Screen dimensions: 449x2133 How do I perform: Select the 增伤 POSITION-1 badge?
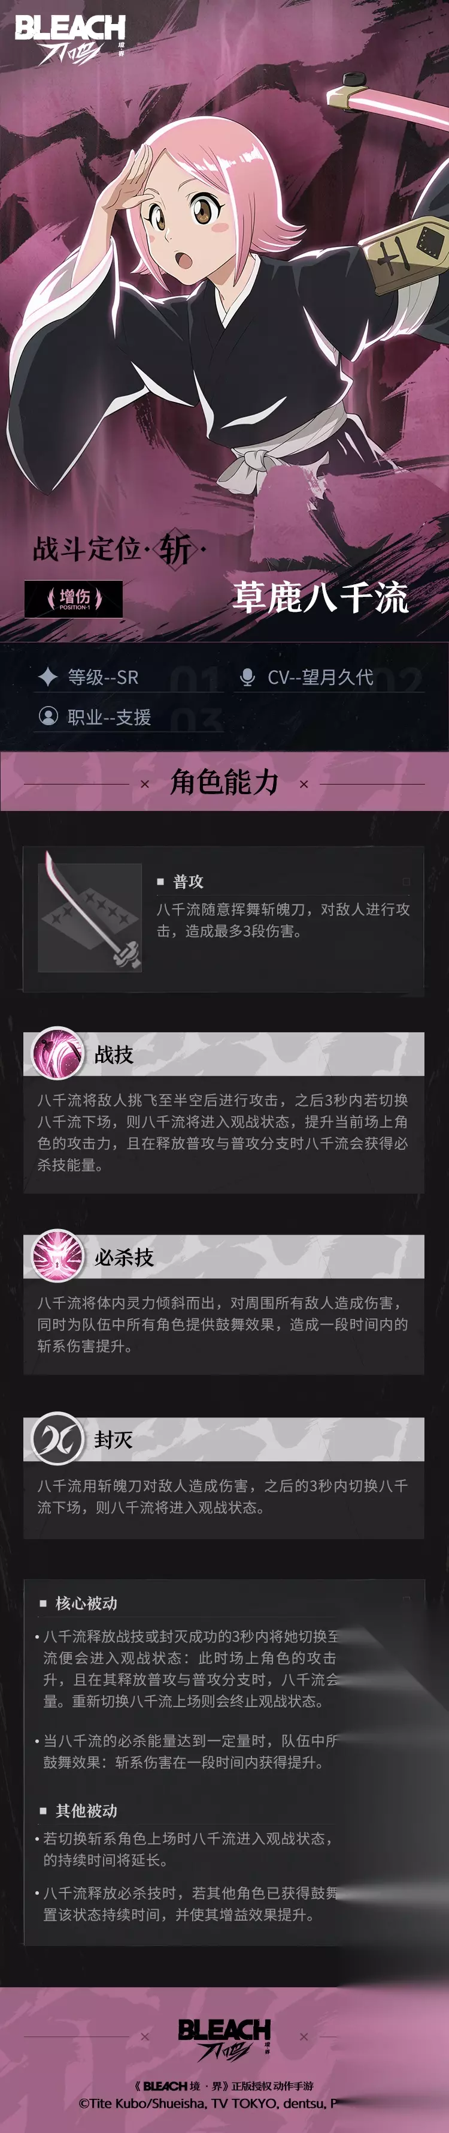[74, 599]
